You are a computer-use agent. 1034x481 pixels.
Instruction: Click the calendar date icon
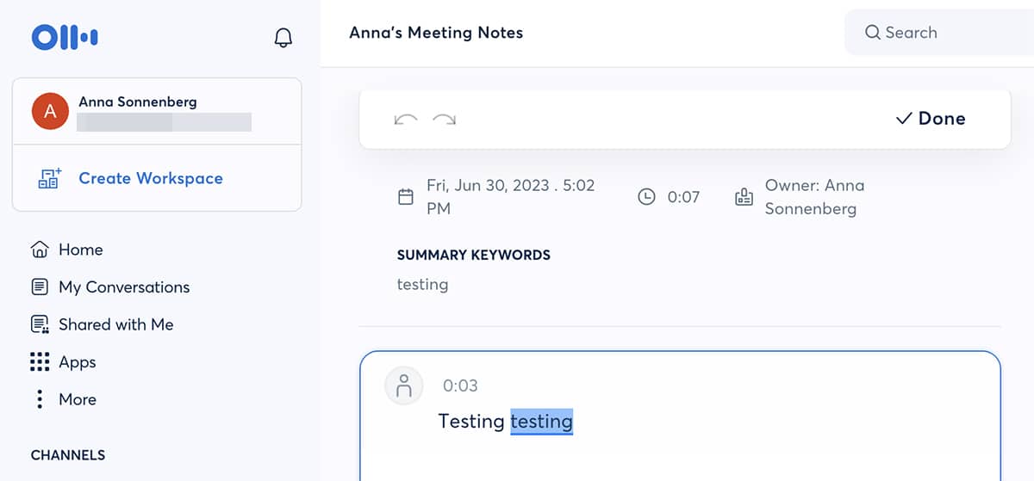pos(406,197)
